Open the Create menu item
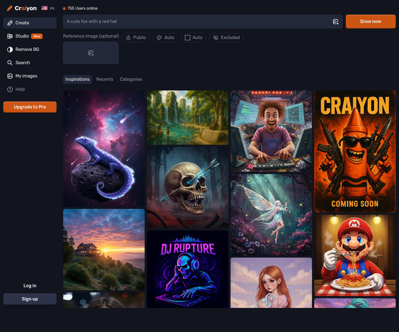The height and width of the screenshot is (332, 399). [30, 23]
